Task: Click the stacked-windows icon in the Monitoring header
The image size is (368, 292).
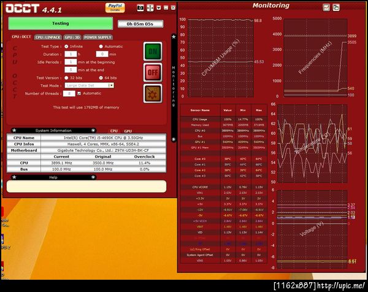Action: tap(336, 7)
